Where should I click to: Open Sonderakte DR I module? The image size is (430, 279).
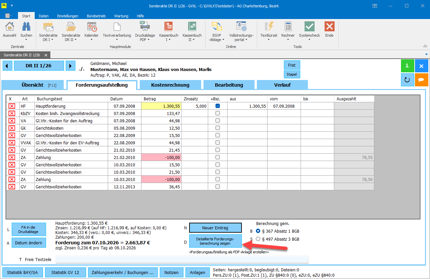pos(48,27)
